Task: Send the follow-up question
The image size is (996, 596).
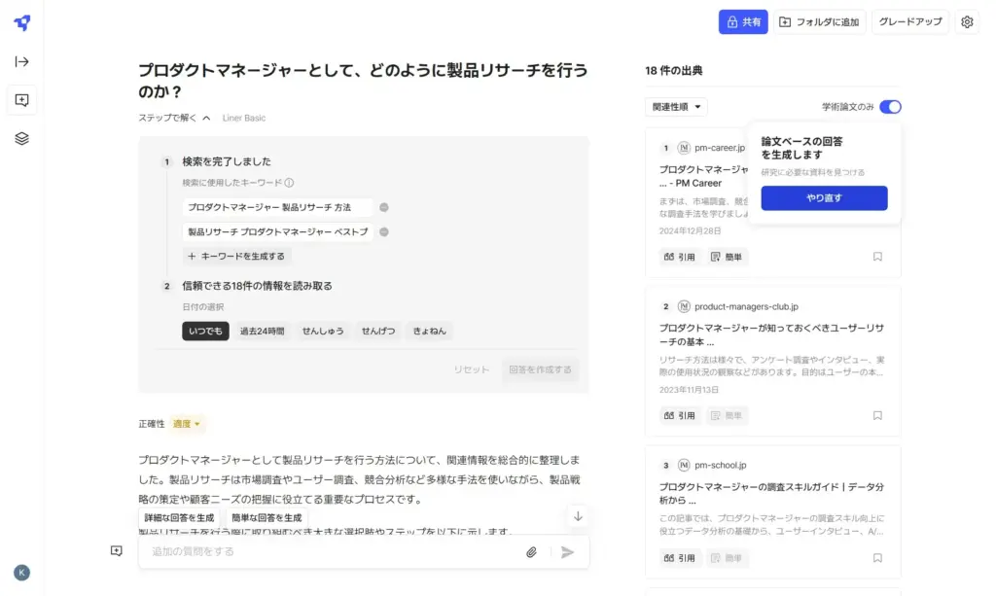Action: tap(567, 552)
